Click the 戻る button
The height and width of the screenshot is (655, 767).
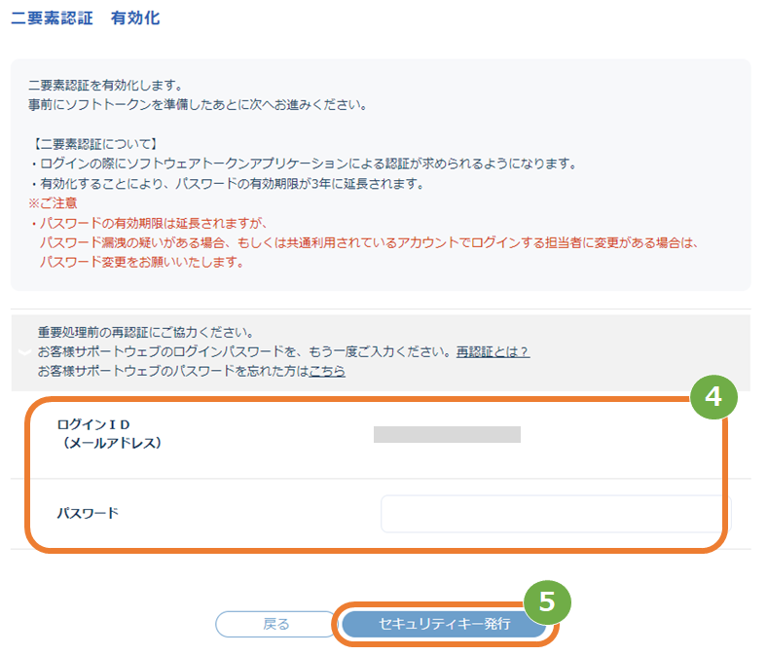pos(275,624)
